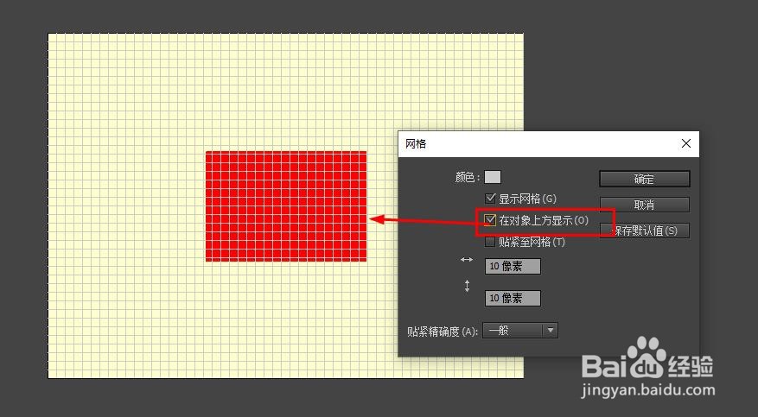Toggle the 在对象上方显示 checkbox

point(490,220)
